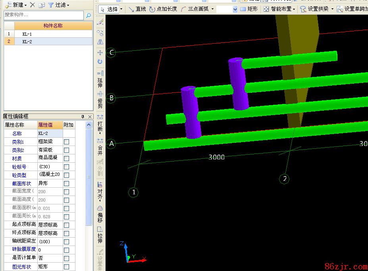Click the 点加长度 toolbar item
Screen dimensions: 368x271
coord(163,9)
